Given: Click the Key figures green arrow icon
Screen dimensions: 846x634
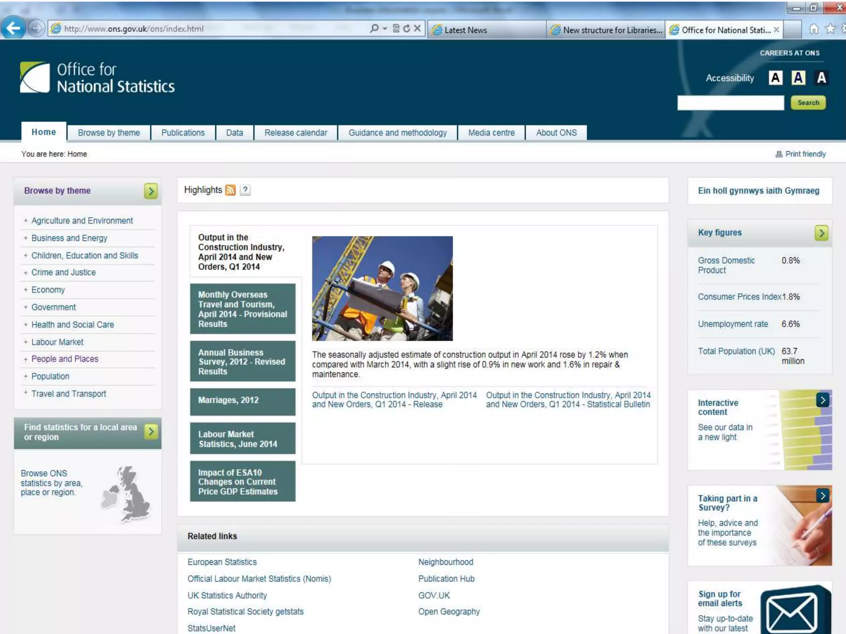Looking at the screenshot, I should coord(822,233).
